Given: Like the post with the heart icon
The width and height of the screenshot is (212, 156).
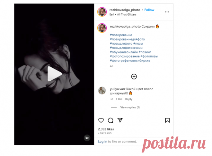Looking at the screenshot, I should [101, 120].
